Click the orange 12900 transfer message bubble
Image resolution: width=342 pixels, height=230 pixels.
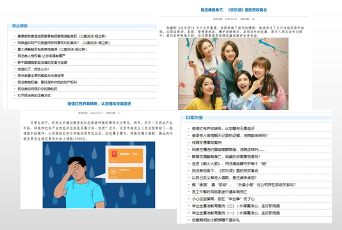(x=126, y=173)
